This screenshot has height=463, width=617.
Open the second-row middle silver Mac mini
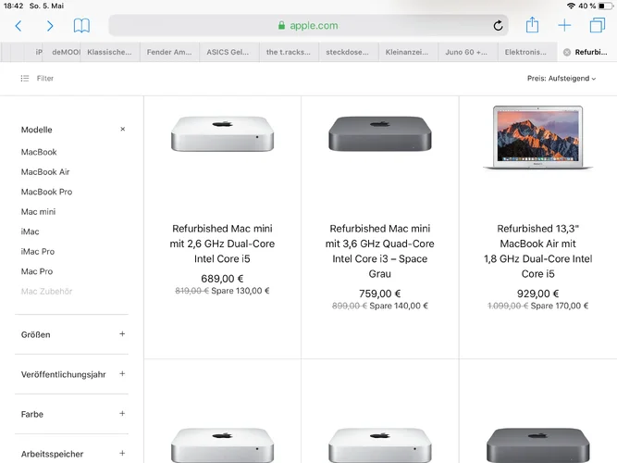coord(379,444)
